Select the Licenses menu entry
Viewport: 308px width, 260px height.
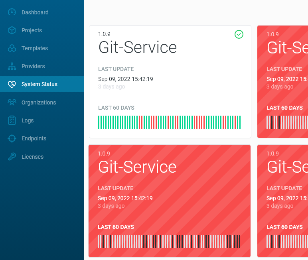click(32, 157)
